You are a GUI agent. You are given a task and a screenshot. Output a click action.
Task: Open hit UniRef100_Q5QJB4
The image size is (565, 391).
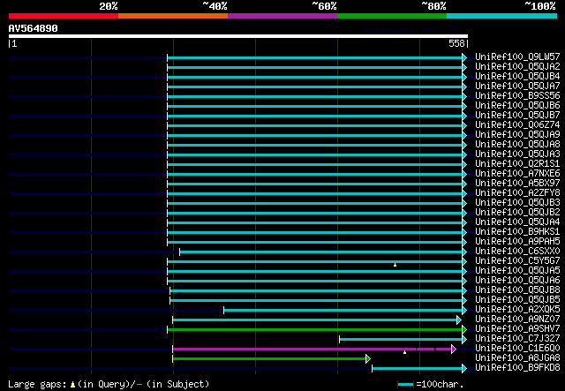tap(517, 76)
